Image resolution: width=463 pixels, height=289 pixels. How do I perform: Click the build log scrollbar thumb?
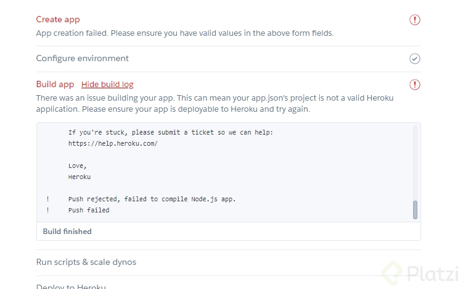click(x=415, y=209)
